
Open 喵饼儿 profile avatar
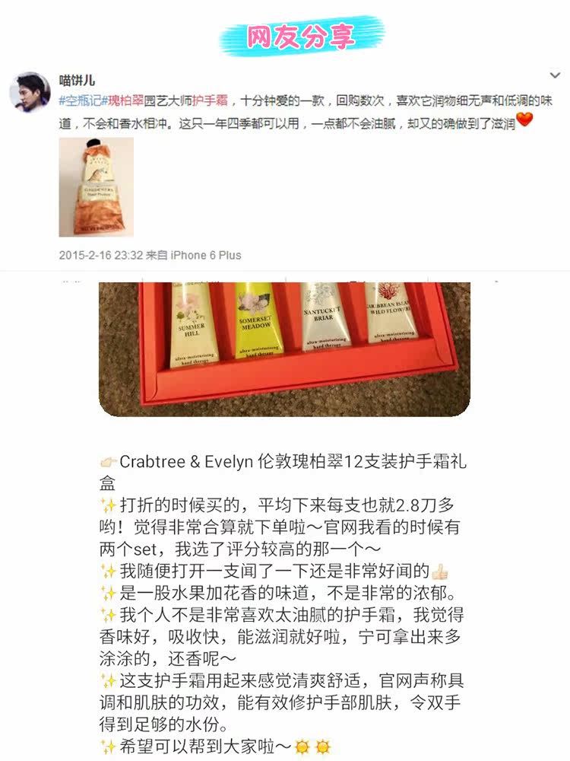click(x=30, y=92)
